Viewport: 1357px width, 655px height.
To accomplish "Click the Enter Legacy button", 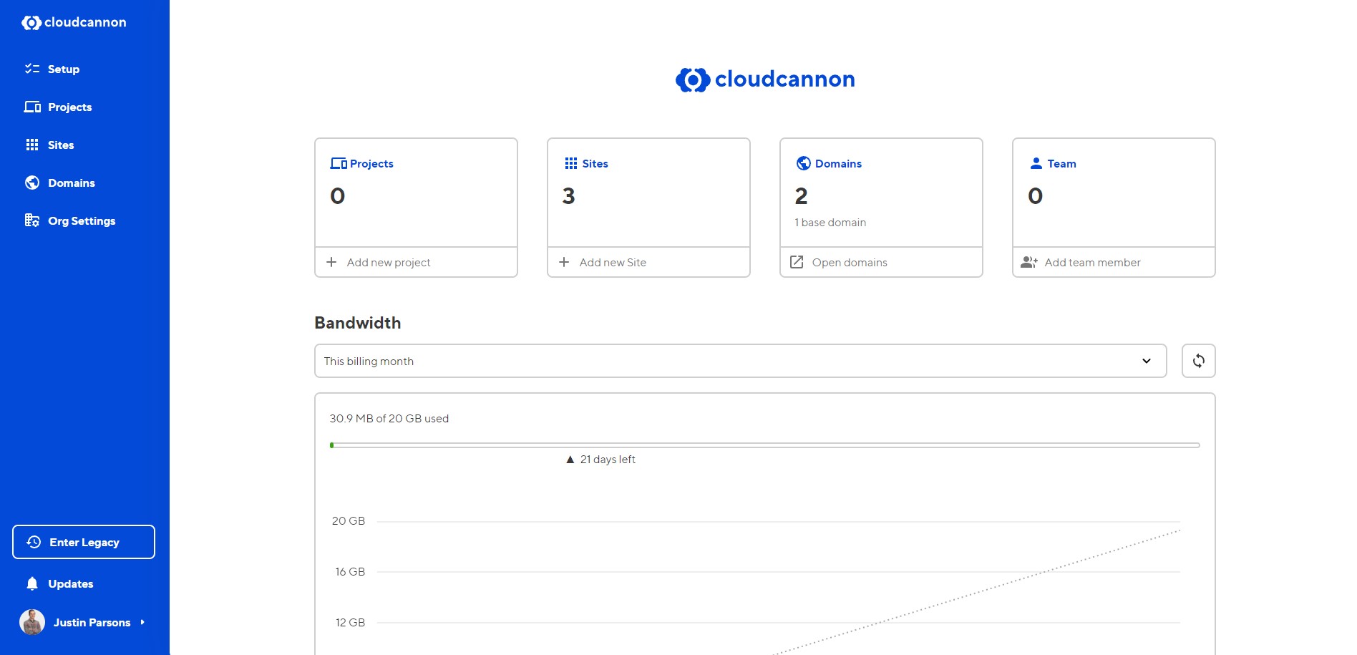I will tap(84, 542).
